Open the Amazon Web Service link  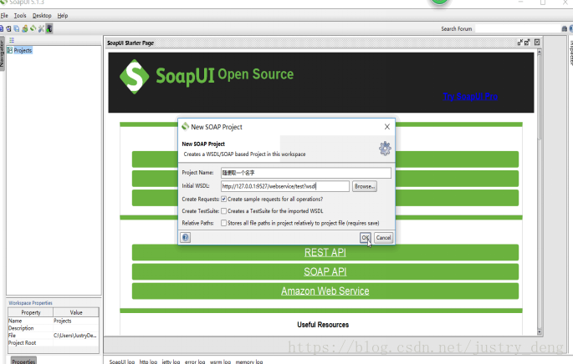pyautogui.click(x=325, y=291)
